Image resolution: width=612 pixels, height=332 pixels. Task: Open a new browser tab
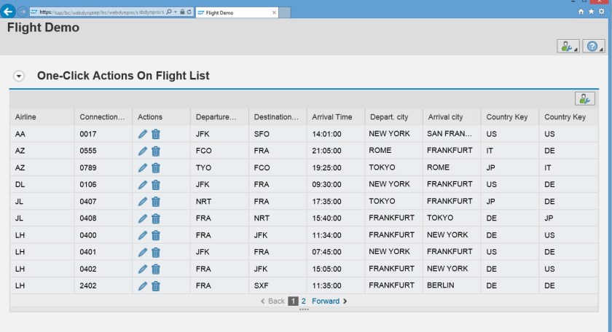(285, 12)
